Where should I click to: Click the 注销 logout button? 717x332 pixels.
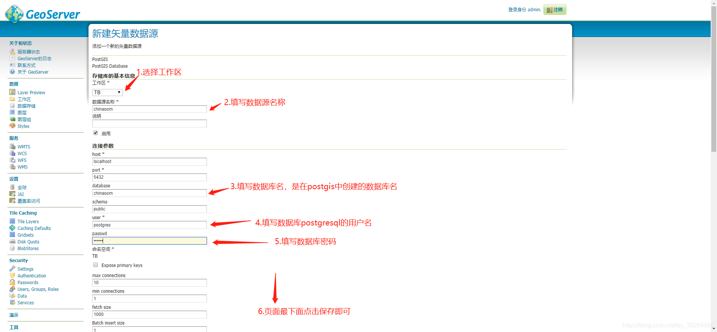tap(555, 10)
